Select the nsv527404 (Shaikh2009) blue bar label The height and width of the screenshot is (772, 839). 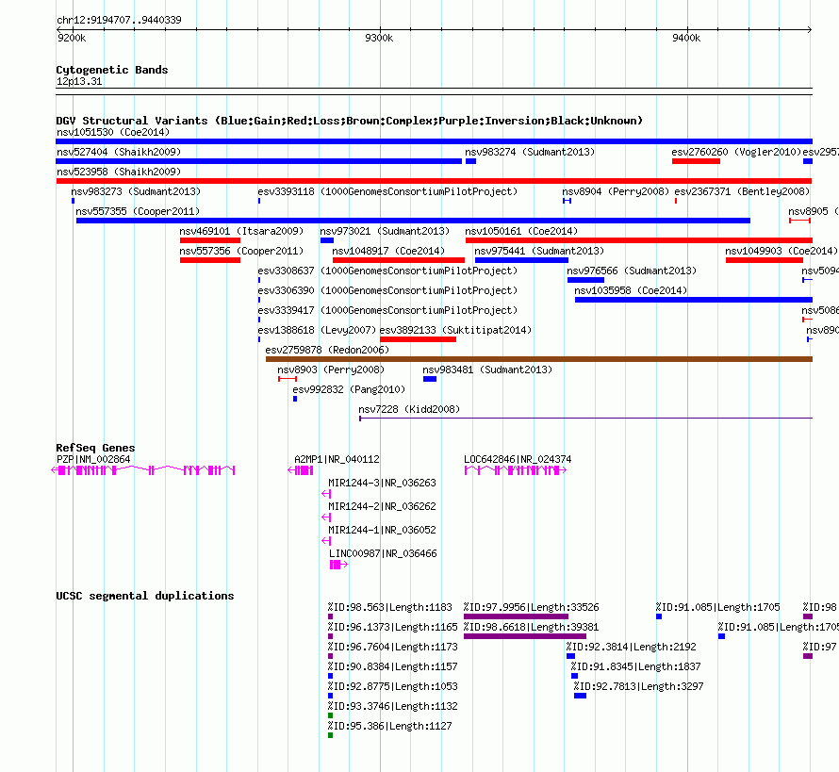pos(119,152)
